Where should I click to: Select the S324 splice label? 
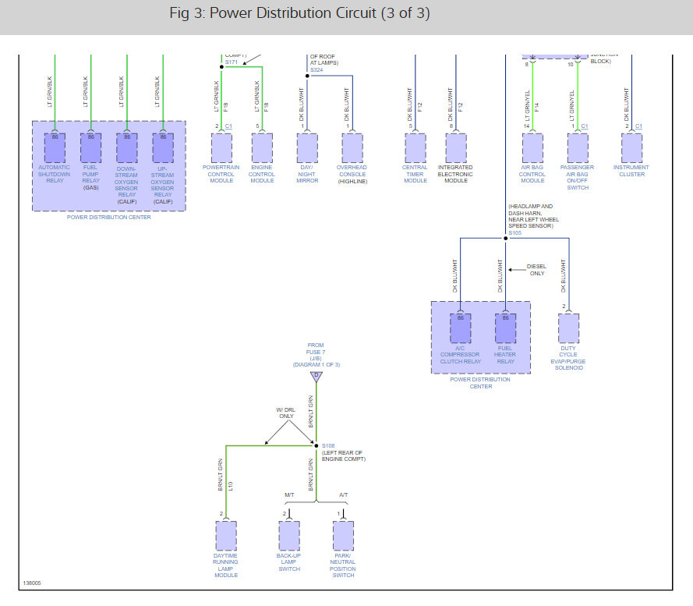click(x=316, y=70)
